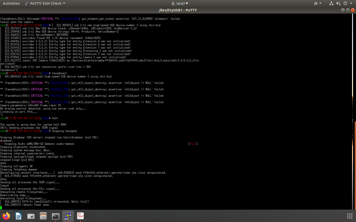The height and width of the screenshot is (222, 356).
Task: Expand the input source dropdown arrow
Action: coord(320,3)
